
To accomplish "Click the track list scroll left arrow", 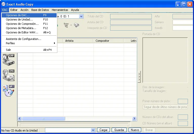I will point(20,119).
